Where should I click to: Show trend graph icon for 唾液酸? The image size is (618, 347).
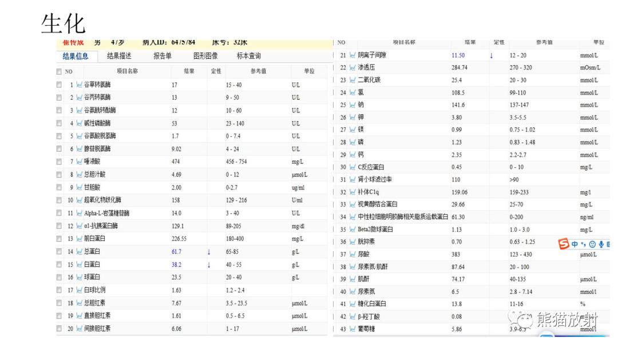click(79, 161)
